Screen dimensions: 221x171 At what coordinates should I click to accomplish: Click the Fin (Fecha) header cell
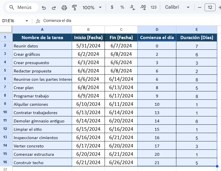(121, 38)
